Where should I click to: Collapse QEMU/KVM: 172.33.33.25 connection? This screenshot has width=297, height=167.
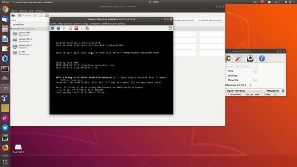coord(12,29)
